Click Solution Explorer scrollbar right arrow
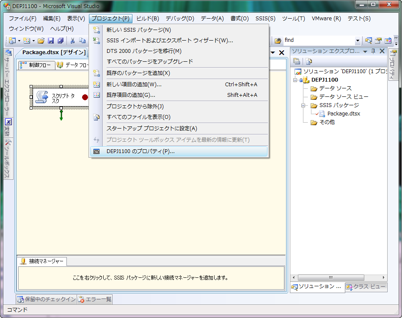 point(383,277)
